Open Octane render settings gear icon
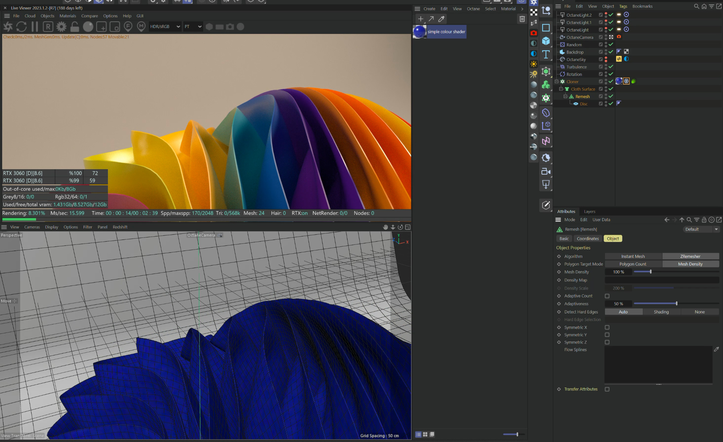 tap(61, 27)
